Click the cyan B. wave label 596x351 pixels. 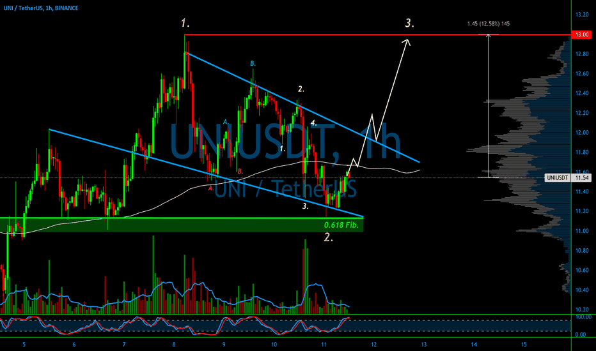(x=253, y=63)
